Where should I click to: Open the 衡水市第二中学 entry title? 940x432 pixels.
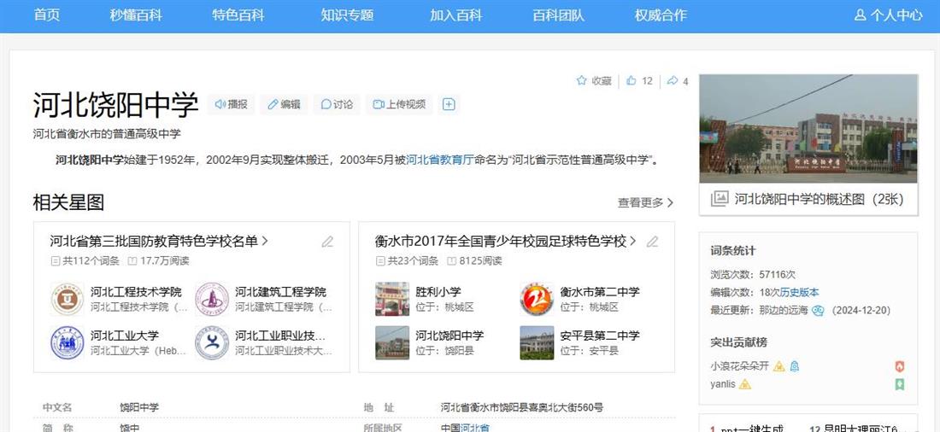coord(600,292)
